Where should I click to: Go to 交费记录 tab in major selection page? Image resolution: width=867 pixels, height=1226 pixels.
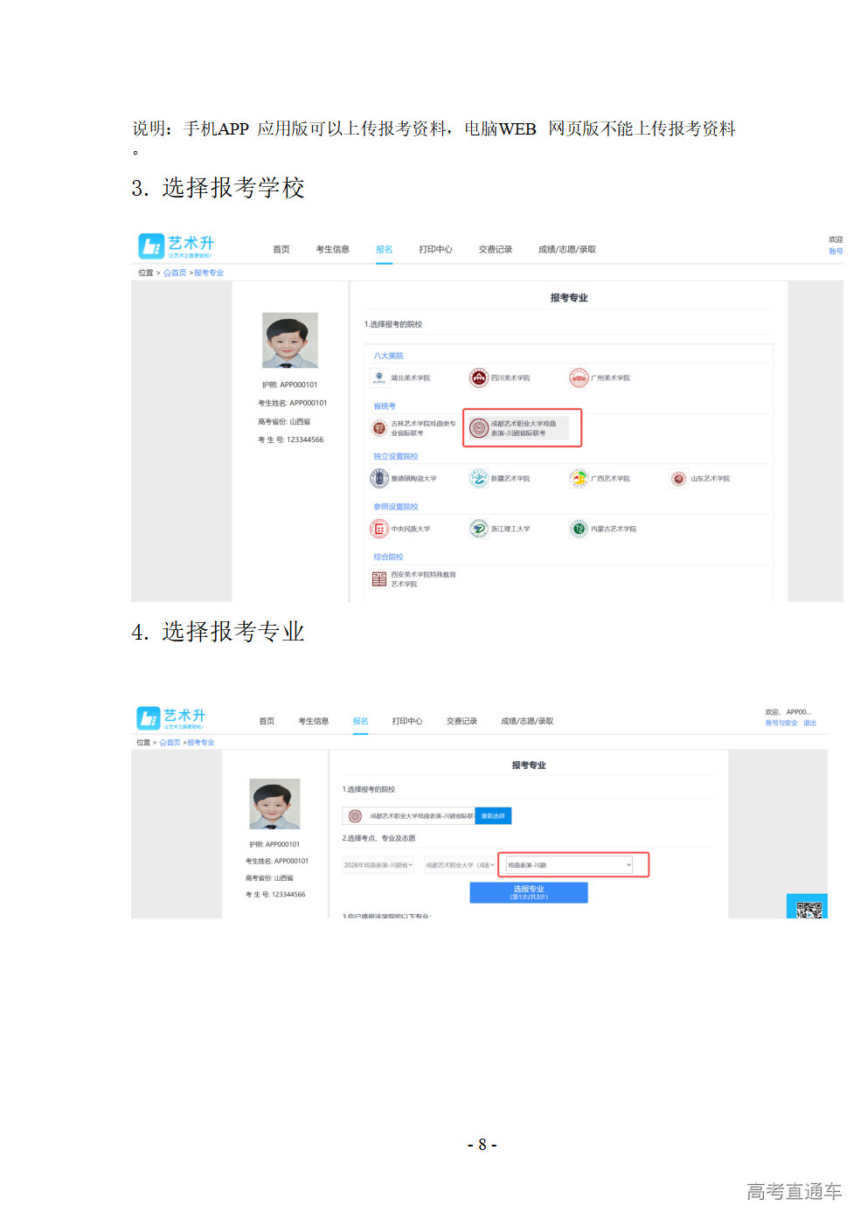click(x=461, y=721)
